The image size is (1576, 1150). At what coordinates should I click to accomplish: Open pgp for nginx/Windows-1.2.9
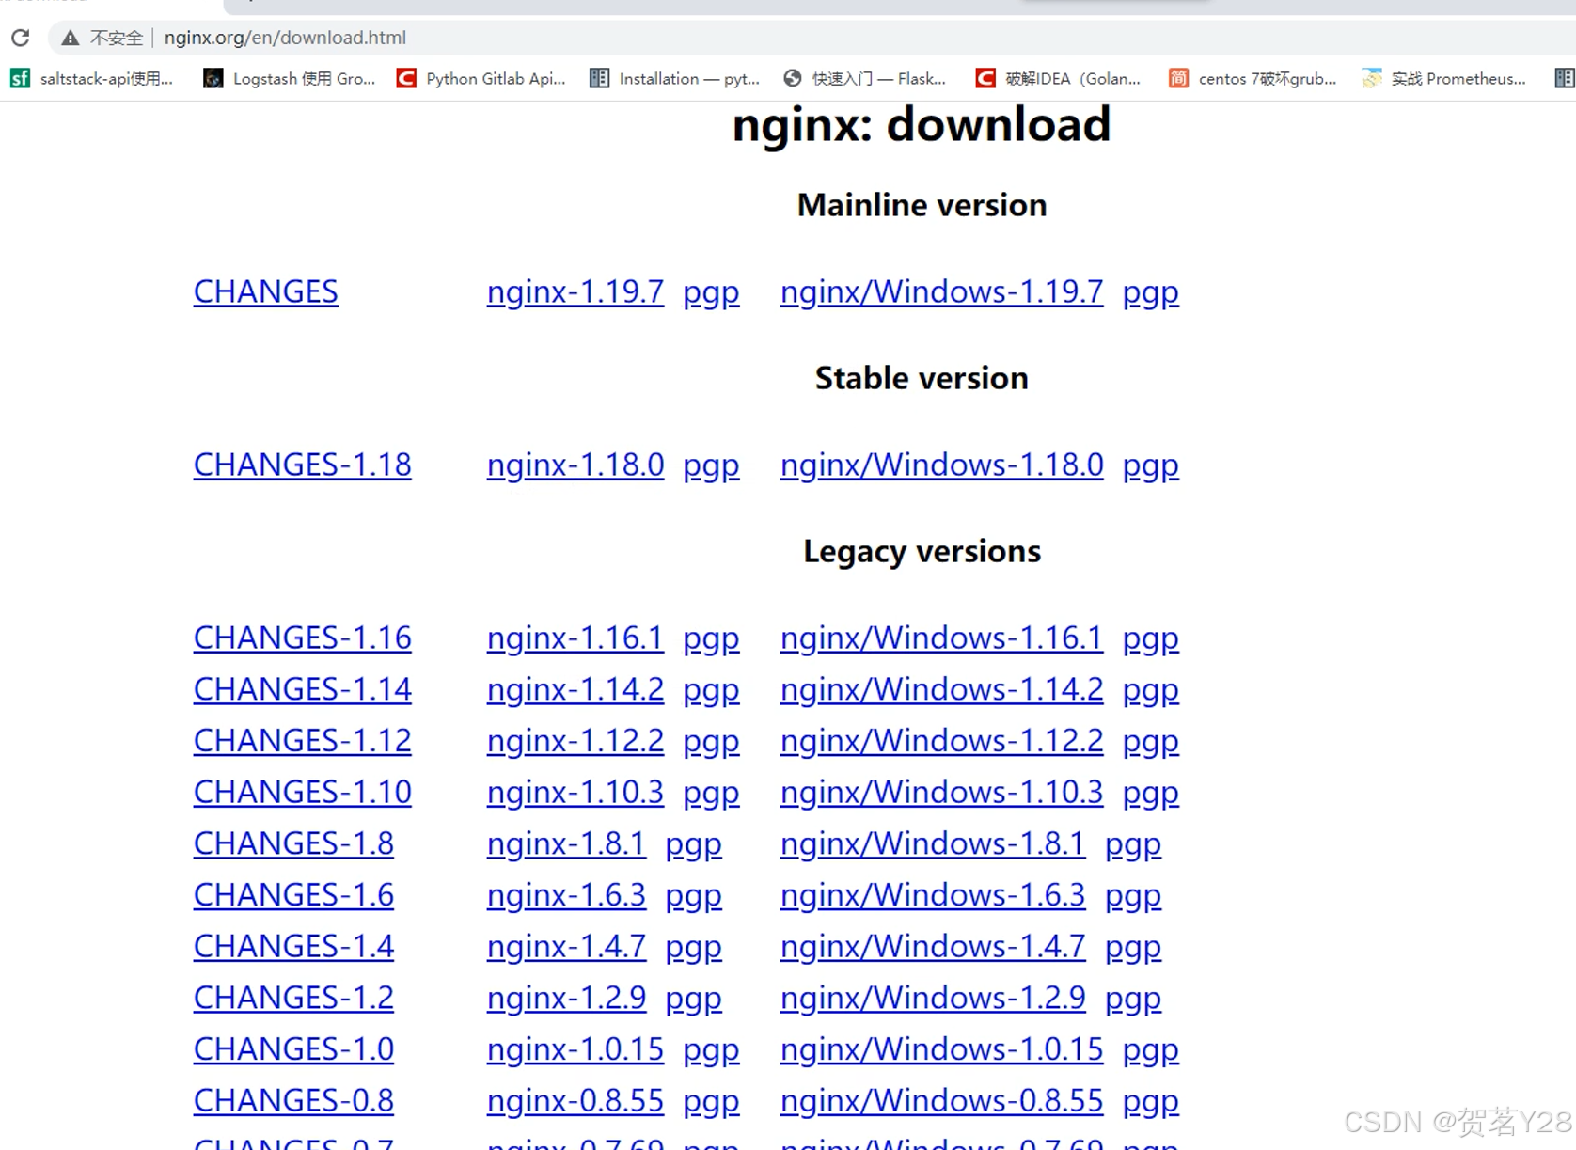point(1133,1000)
